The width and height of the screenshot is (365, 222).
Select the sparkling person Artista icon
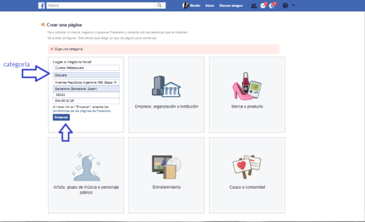[86, 167]
